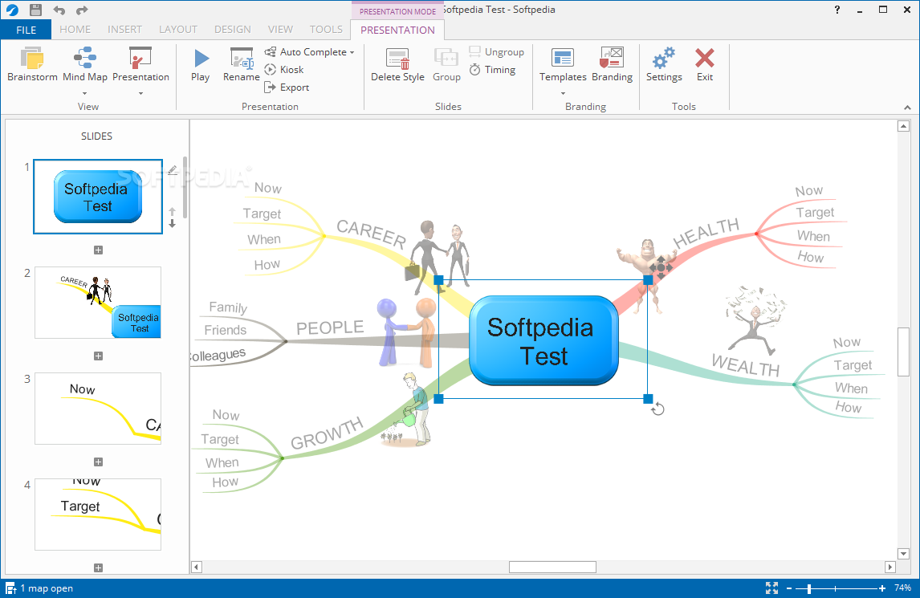Select the Softpedia Test central topic
This screenshot has height=598, width=920.
pyautogui.click(x=544, y=341)
